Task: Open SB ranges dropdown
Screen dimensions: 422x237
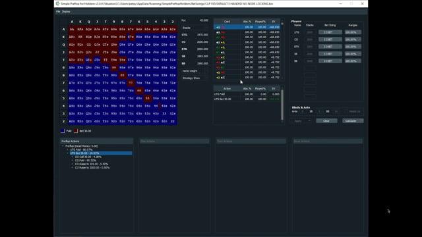Action: (353, 54)
